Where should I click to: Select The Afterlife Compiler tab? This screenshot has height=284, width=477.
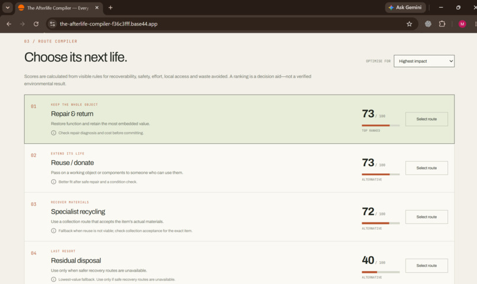[58, 8]
